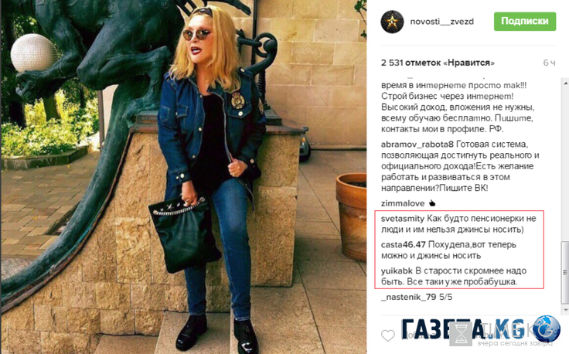The height and width of the screenshot is (354, 569).
Task: Click the hourglass watermark icon
Action: [x=462, y=334]
